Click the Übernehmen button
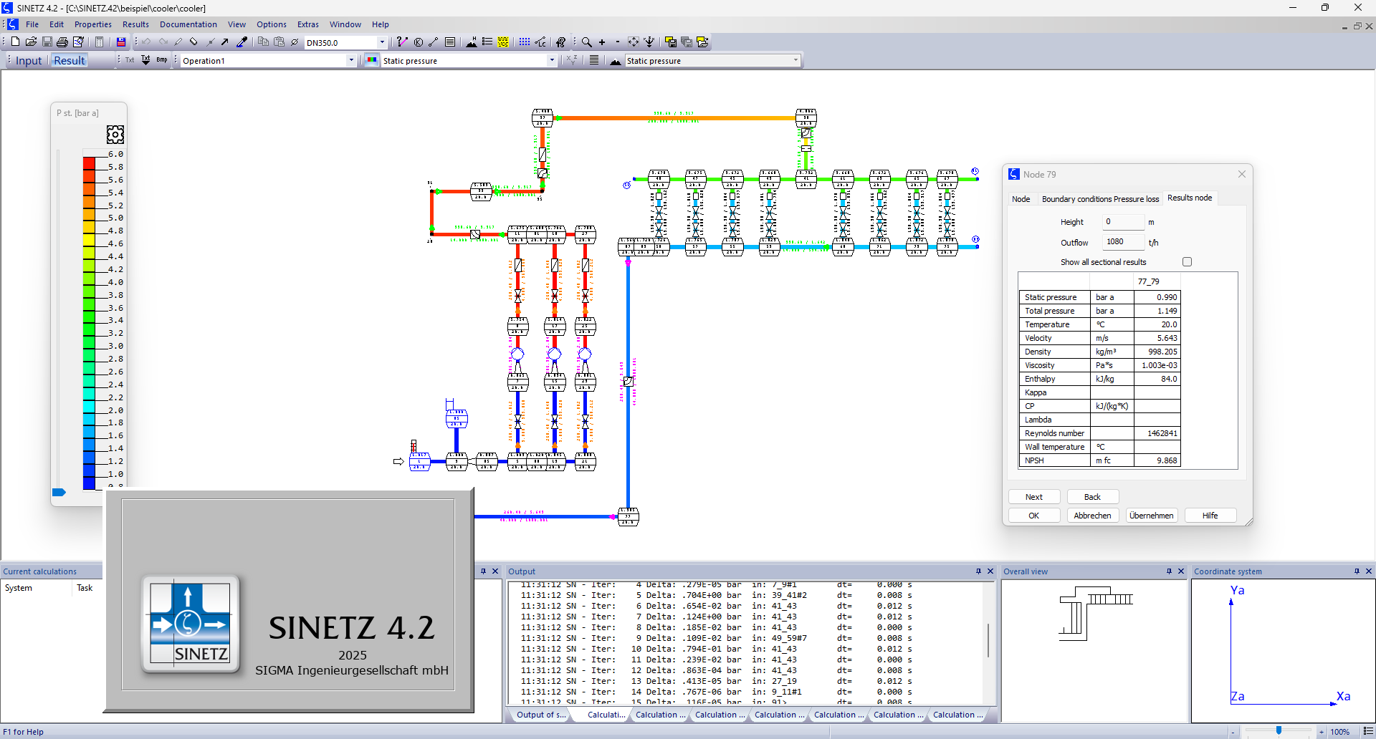Image resolution: width=1376 pixels, height=739 pixels. [x=1152, y=516]
